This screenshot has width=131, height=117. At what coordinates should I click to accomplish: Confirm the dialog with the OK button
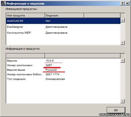[116, 110]
